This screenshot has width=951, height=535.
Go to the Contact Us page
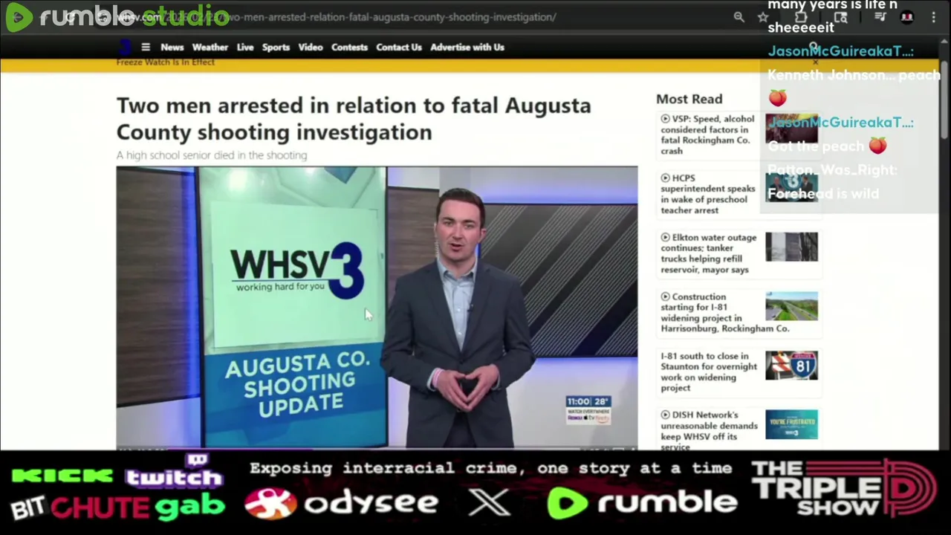coord(399,47)
